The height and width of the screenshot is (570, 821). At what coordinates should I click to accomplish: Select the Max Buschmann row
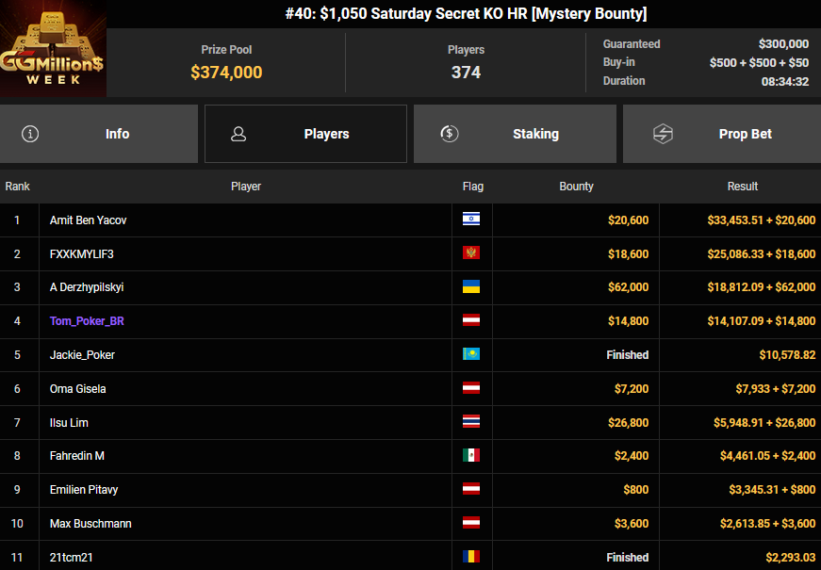(89, 524)
